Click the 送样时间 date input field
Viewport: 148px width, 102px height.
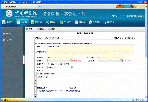59,61
